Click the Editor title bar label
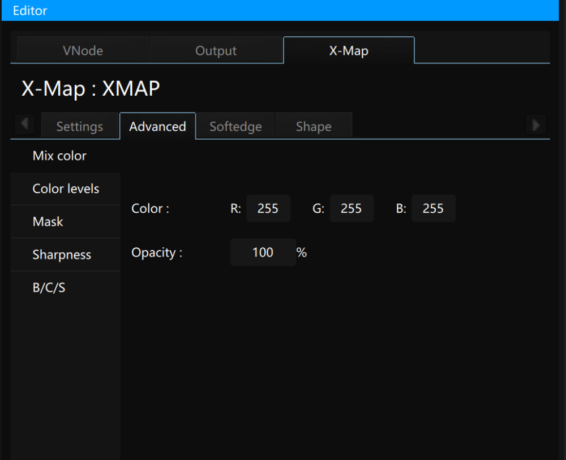The image size is (566, 460). [30, 10]
